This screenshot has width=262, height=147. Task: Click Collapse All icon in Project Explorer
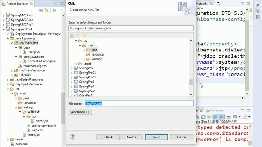(41, 10)
